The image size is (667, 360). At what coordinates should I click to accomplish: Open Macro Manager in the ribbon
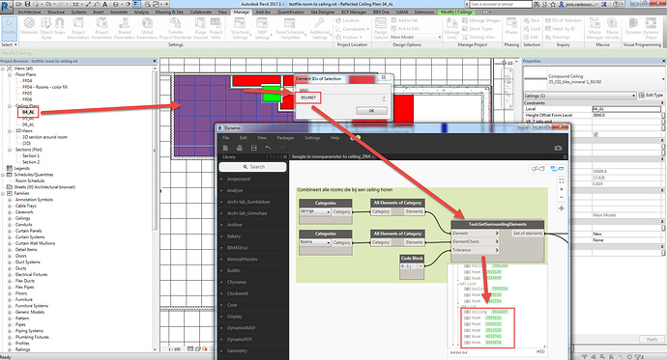point(594,28)
